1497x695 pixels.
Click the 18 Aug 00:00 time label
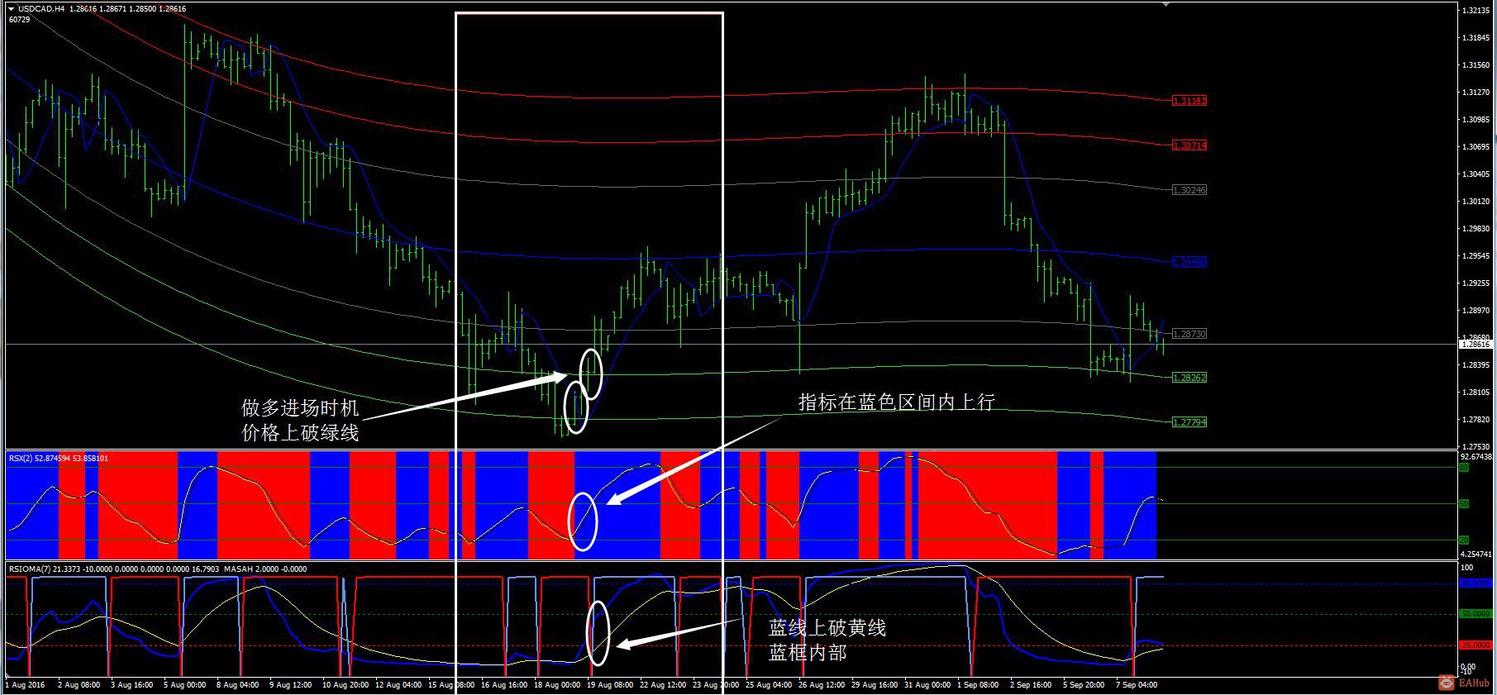tap(557, 685)
